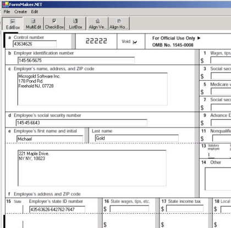
Task: Click the For Official Use Only text
Action: (x=174, y=38)
